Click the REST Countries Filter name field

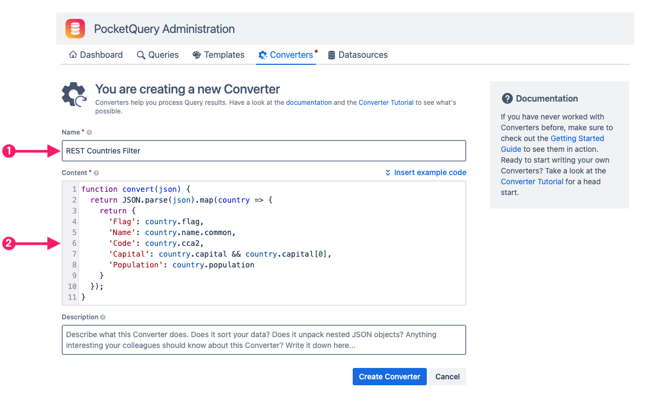264,151
